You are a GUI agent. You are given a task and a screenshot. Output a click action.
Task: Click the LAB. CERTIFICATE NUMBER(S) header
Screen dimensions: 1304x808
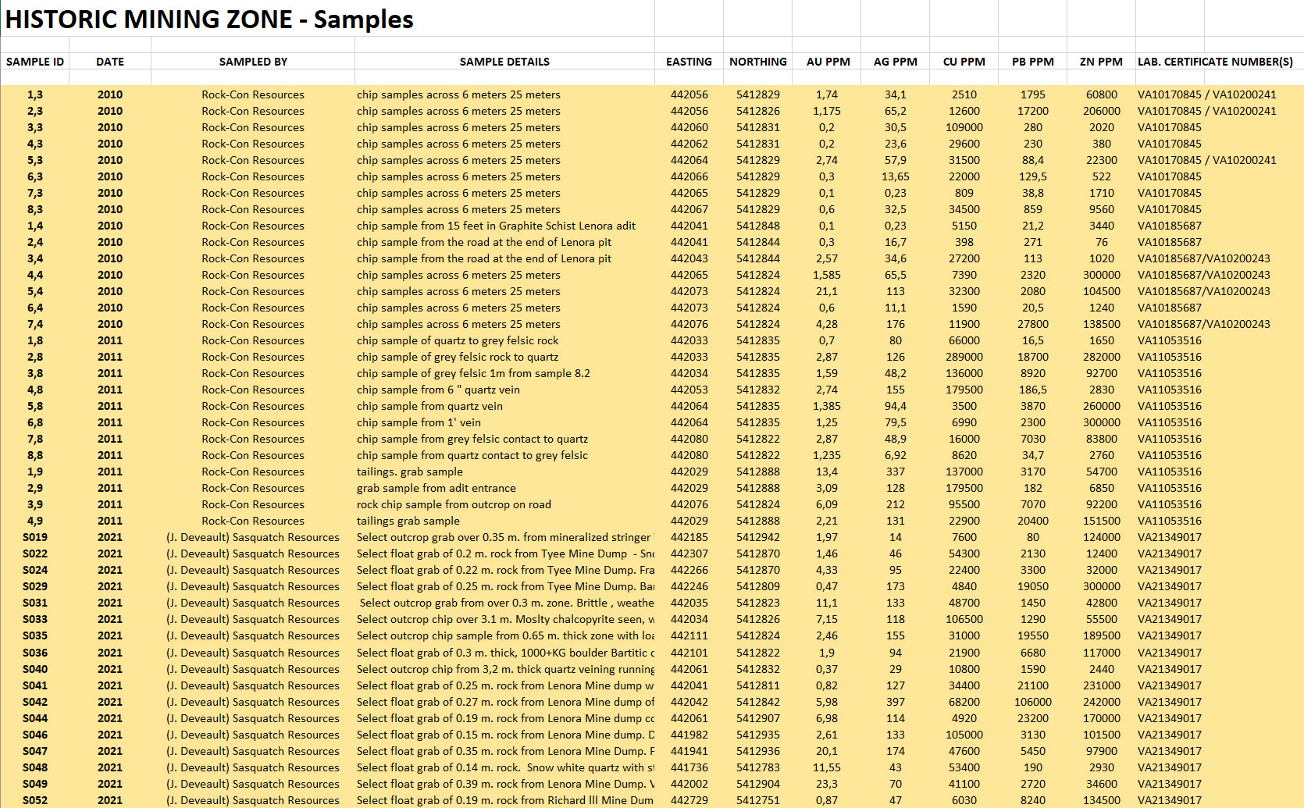point(1215,62)
